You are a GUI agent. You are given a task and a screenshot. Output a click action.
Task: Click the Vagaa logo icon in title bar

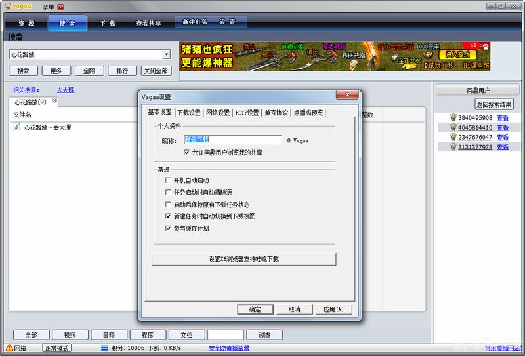(8, 7)
